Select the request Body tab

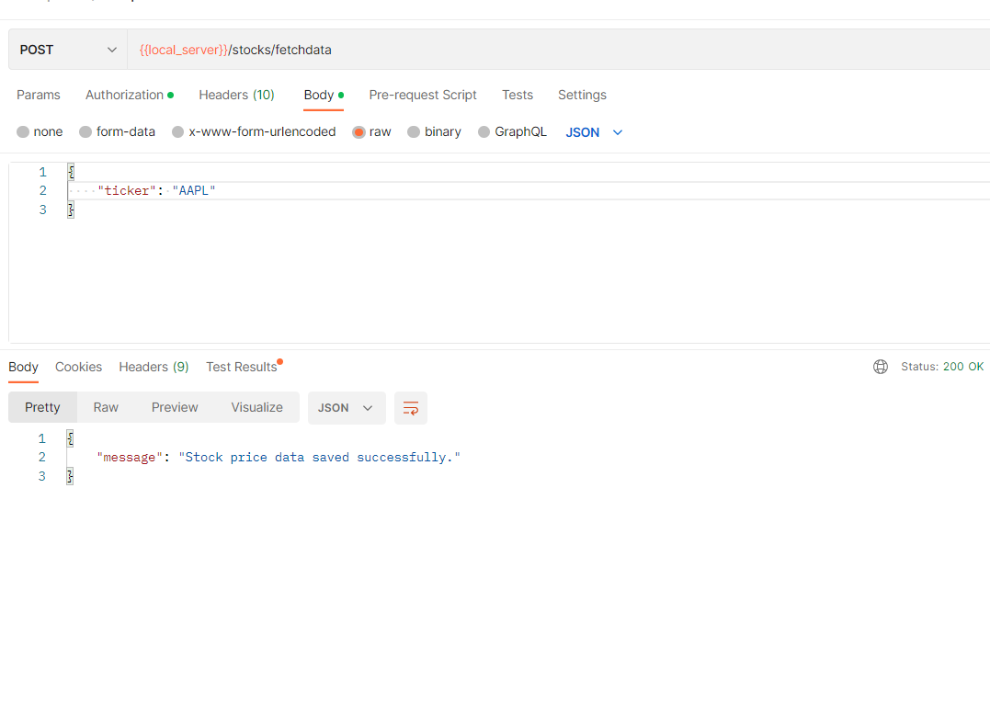324,95
